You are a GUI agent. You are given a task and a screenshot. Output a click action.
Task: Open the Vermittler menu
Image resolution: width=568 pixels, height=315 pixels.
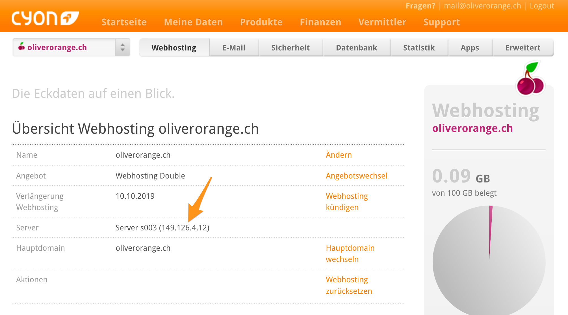pos(382,22)
